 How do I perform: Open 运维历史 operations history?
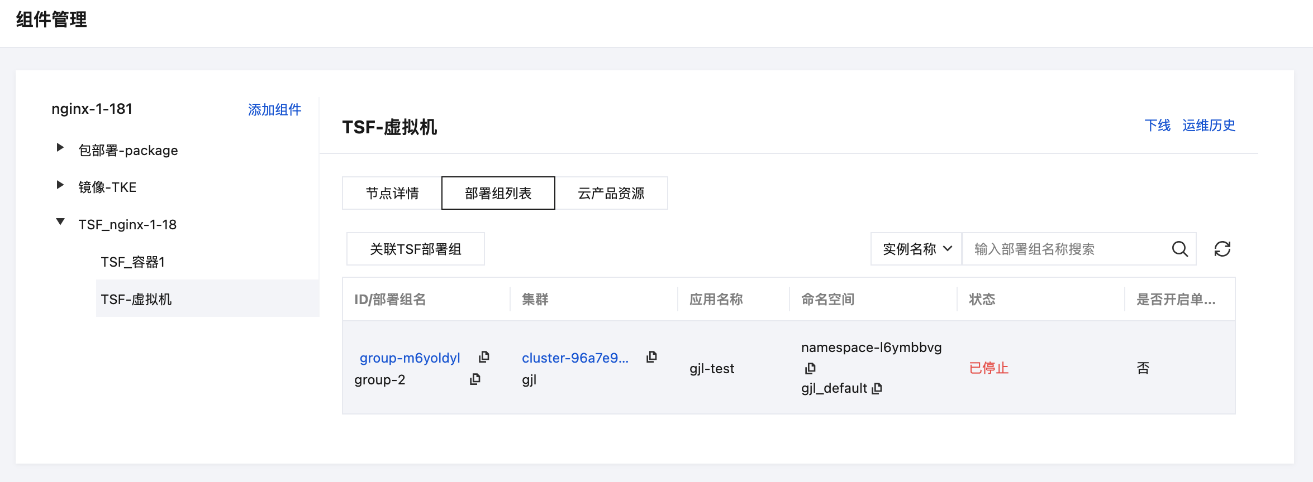1209,126
